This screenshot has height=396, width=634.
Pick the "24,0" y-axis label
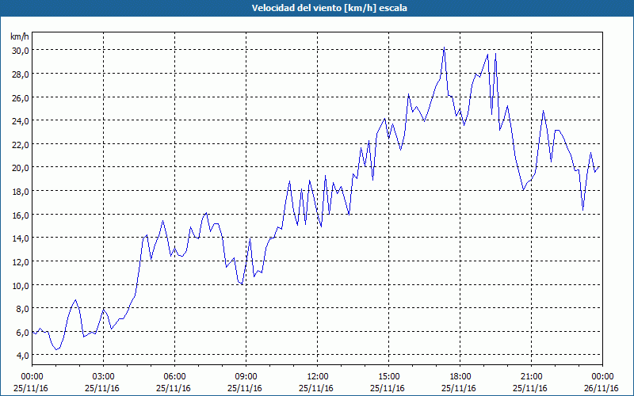(x=20, y=121)
